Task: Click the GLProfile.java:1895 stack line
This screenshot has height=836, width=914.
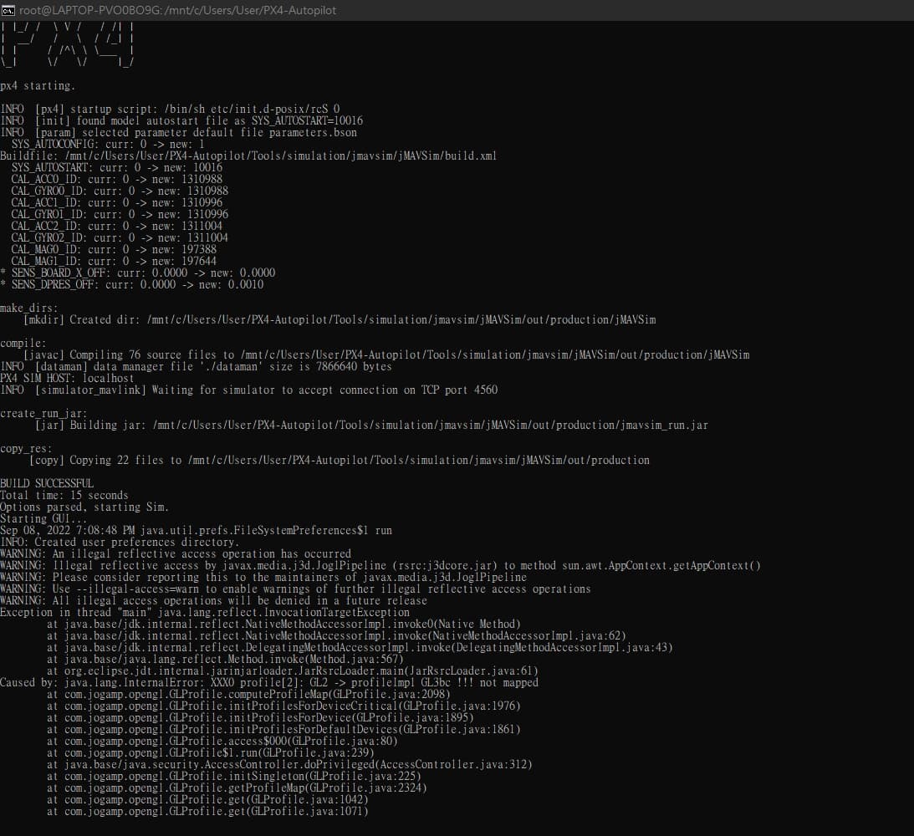Action: point(261,718)
